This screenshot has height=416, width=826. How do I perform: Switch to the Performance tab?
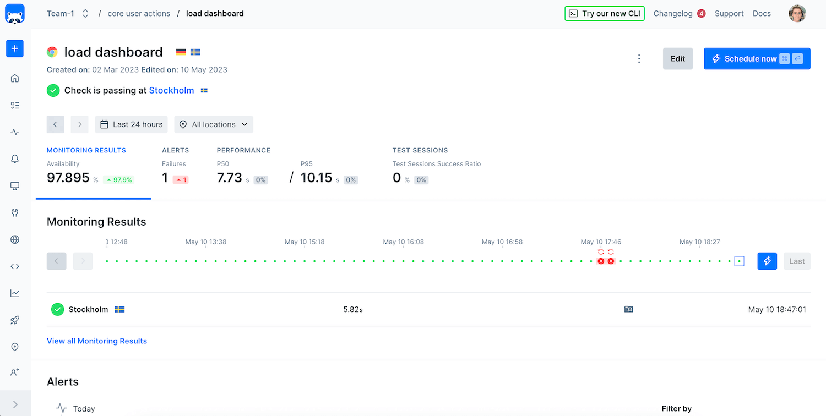243,150
